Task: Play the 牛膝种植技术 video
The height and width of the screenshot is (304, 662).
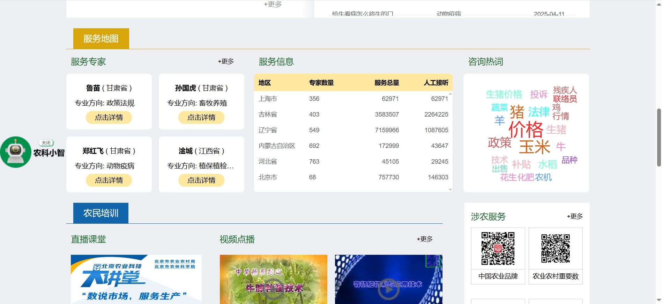Action: [x=273, y=289]
